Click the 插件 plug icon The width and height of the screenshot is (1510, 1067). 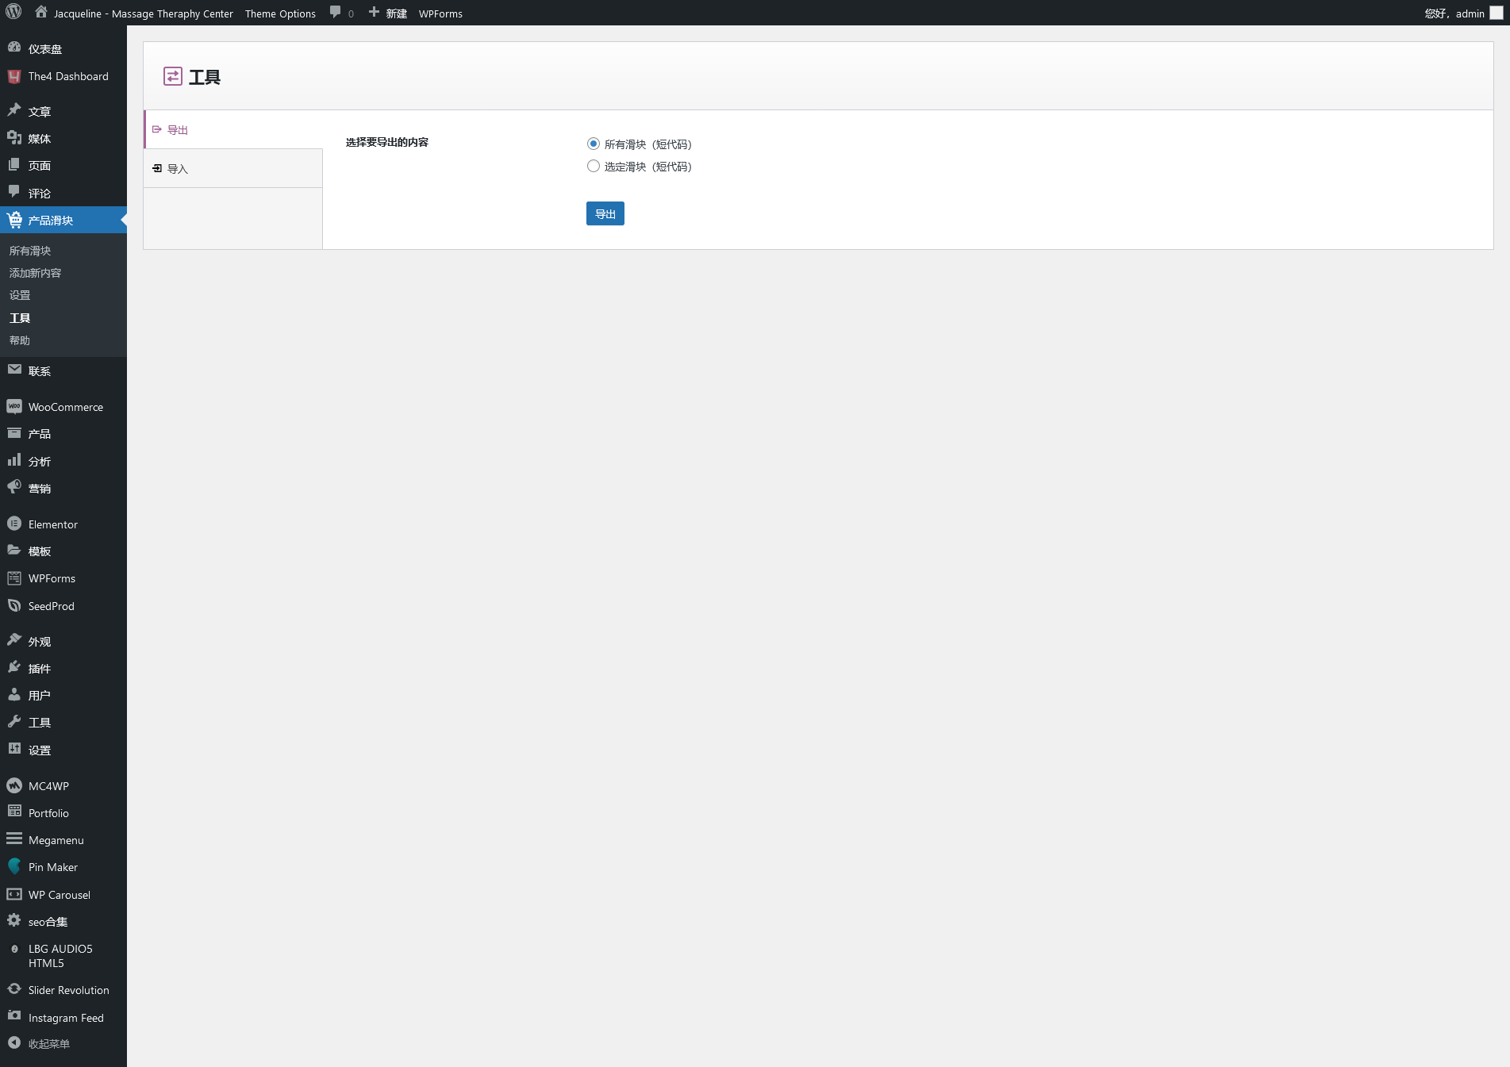[x=14, y=667]
